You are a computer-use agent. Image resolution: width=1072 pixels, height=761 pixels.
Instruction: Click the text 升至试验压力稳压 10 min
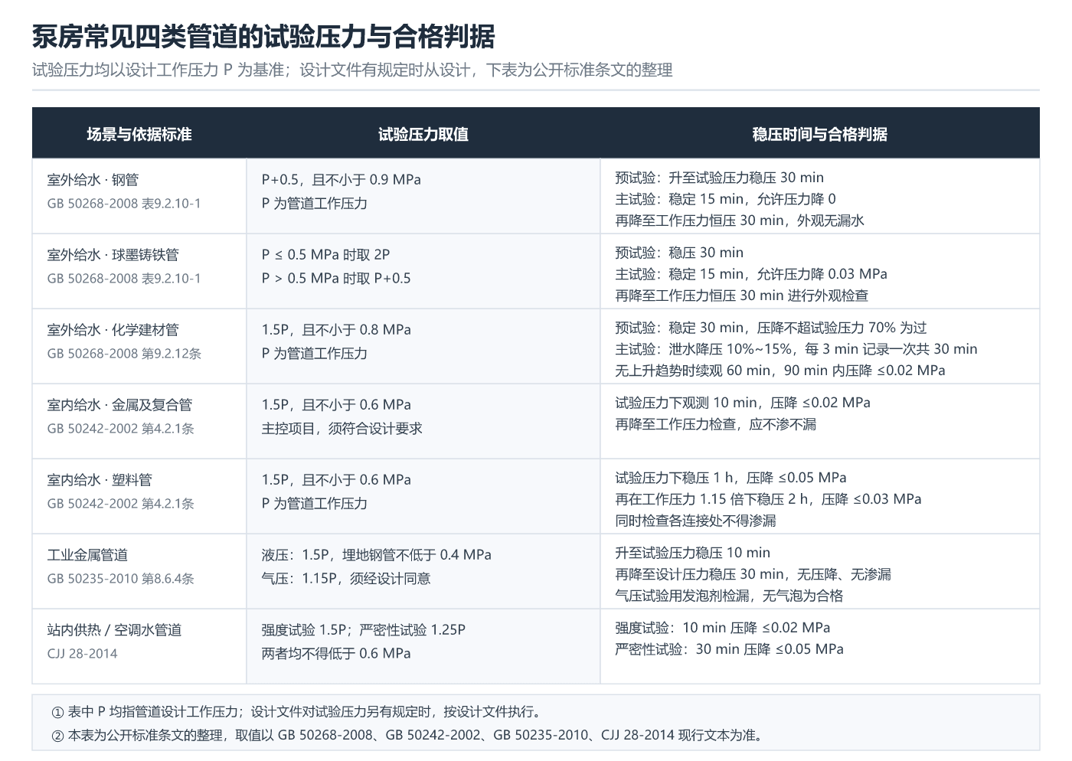coord(693,553)
